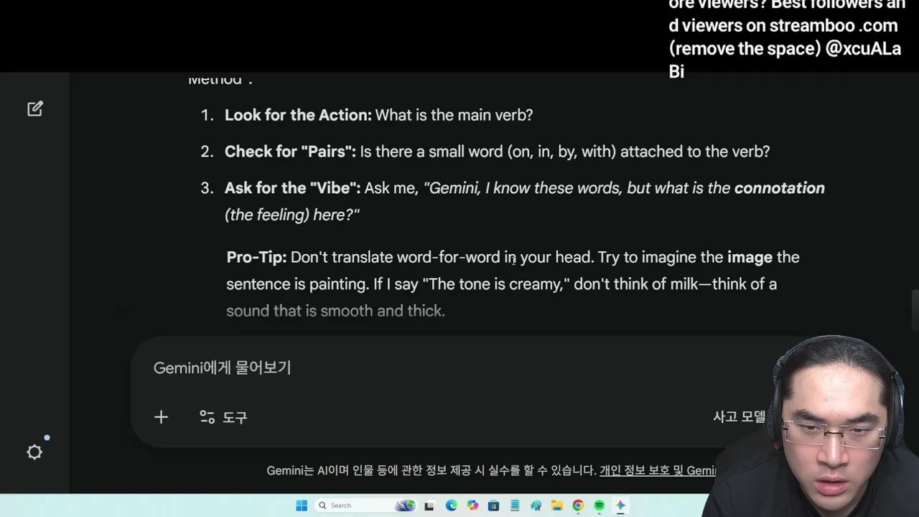Viewport: 919px width, 517px height.
Task: Click "Look for the Action:" text
Action: (x=298, y=115)
